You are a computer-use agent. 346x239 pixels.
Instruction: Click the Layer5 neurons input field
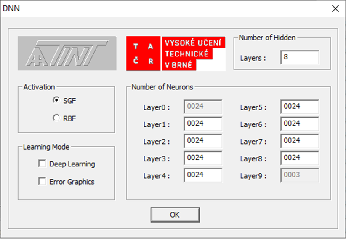coord(300,107)
